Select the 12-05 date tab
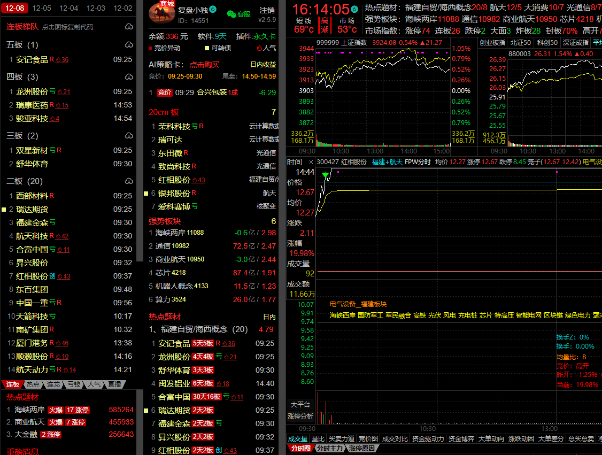The image size is (602, 455). pos(42,8)
